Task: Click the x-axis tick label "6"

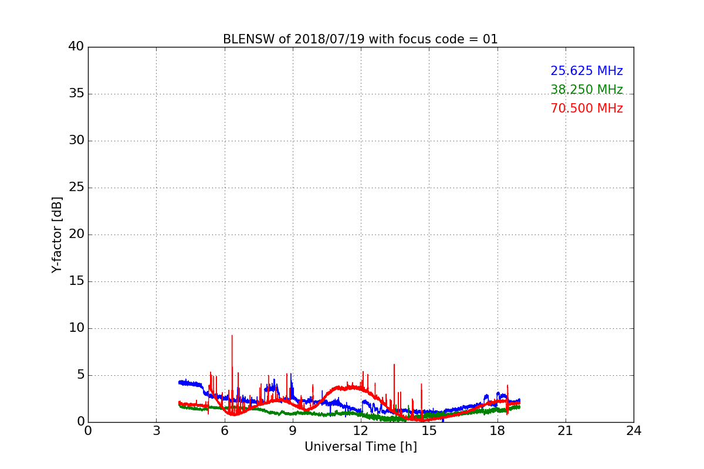Action: (224, 430)
